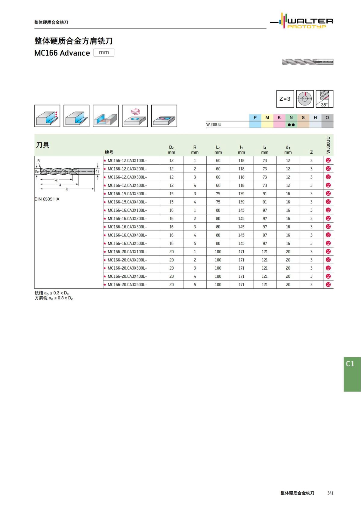Click the Dc mm column header

171,150
